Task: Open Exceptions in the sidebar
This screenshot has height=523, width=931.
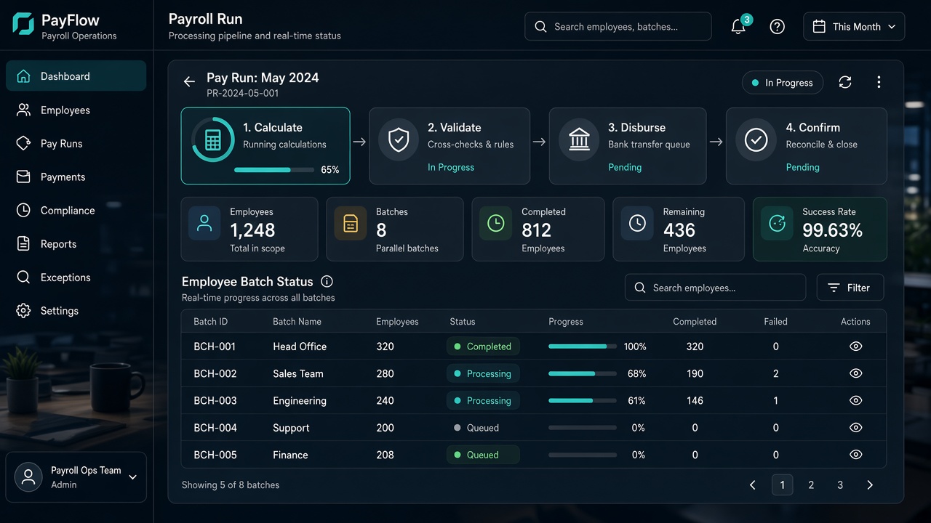Action: point(76,277)
